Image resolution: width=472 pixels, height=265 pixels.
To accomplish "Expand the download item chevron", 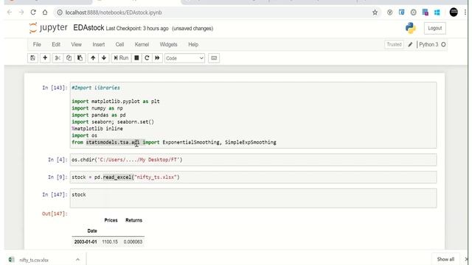I will coord(77,260).
